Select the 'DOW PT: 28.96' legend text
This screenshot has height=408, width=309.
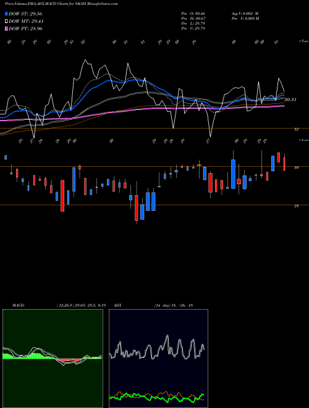tap(25, 28)
